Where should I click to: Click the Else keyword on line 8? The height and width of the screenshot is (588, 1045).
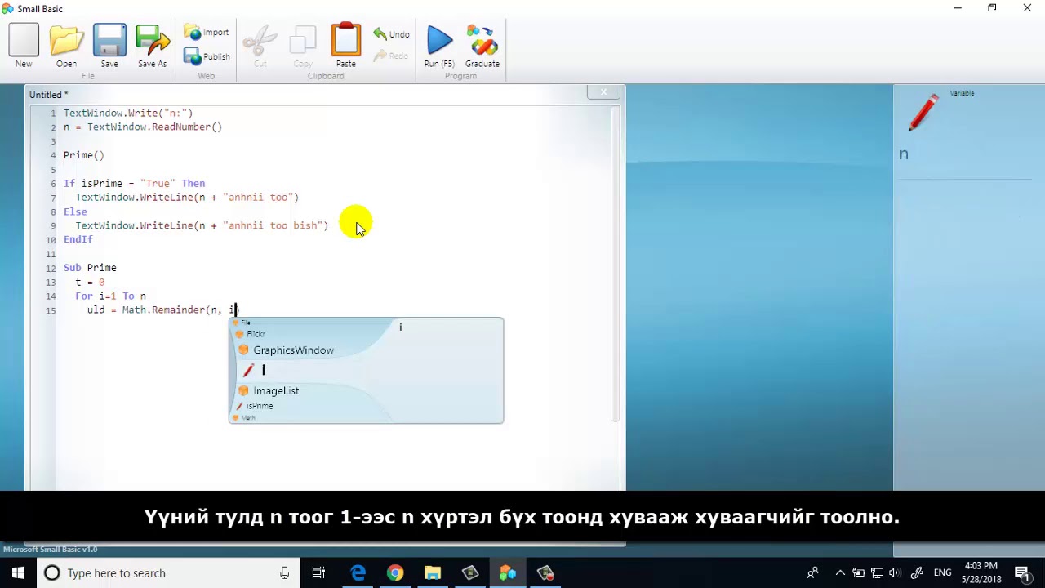75,212
